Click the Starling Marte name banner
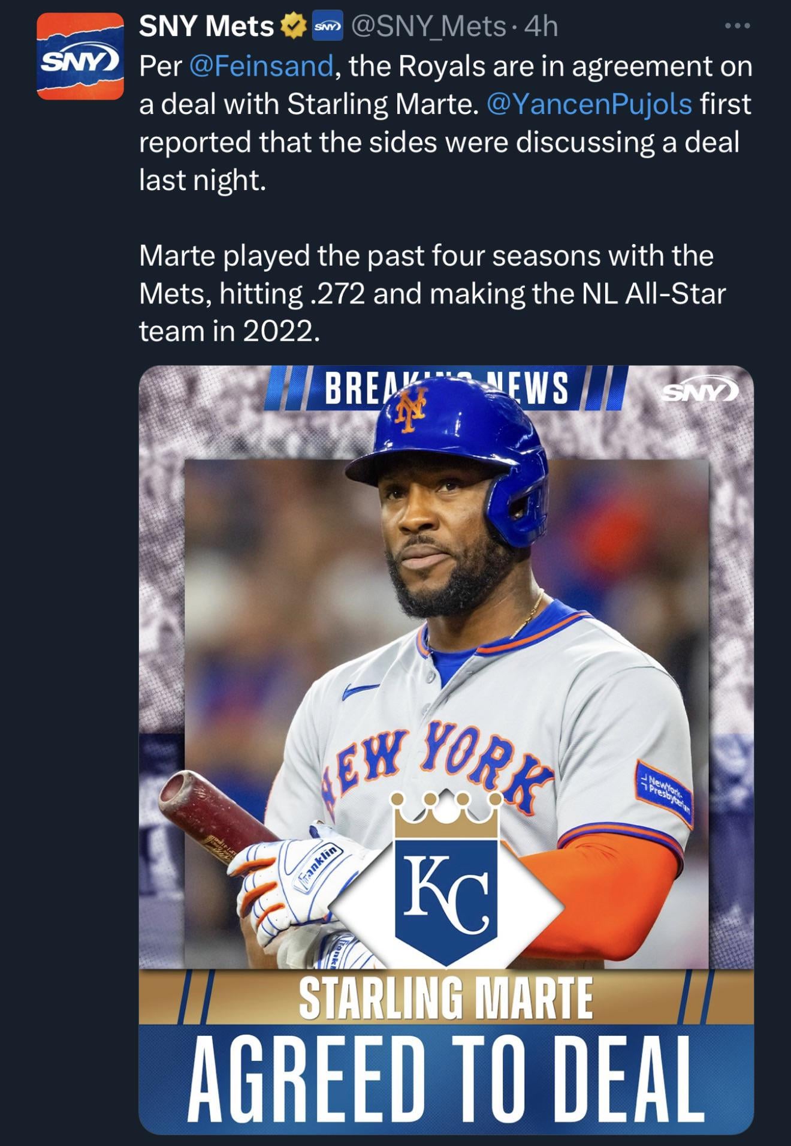Screen dimensions: 791x1146 coord(446,998)
